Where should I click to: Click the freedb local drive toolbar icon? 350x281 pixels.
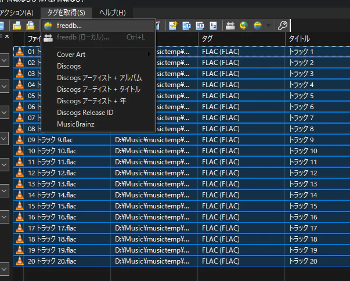point(230,26)
